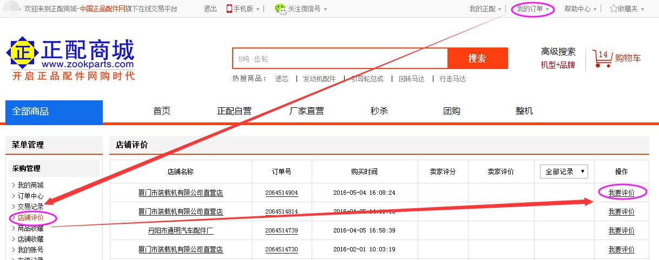Select 店铺评价 in the sidebar
The width and height of the screenshot is (659, 260).
tap(31, 217)
